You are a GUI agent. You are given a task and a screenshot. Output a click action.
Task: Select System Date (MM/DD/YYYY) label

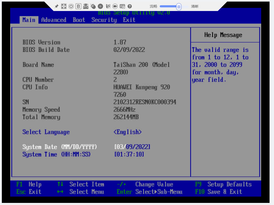pos(60,147)
